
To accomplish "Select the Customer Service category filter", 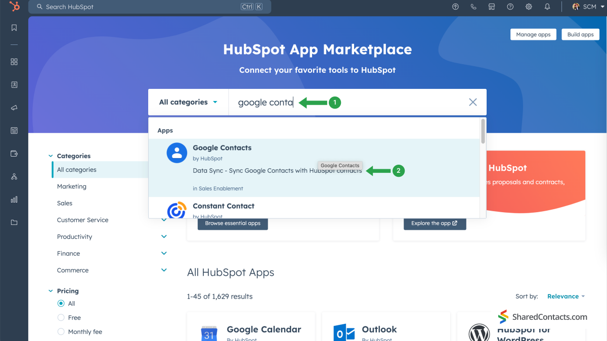I will [x=83, y=220].
